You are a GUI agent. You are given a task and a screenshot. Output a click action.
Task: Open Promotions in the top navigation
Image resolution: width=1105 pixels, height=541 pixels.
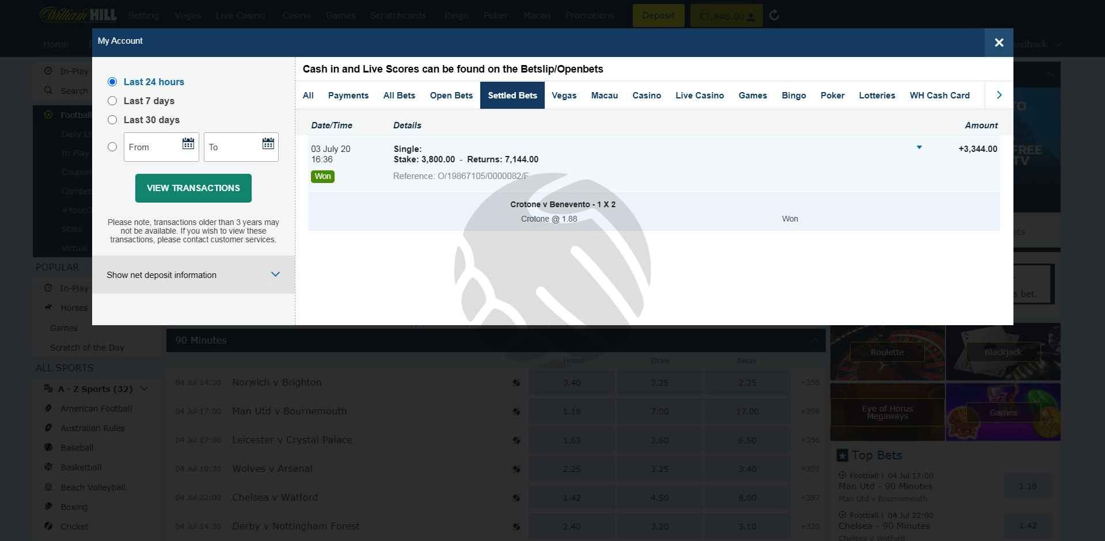pyautogui.click(x=590, y=16)
